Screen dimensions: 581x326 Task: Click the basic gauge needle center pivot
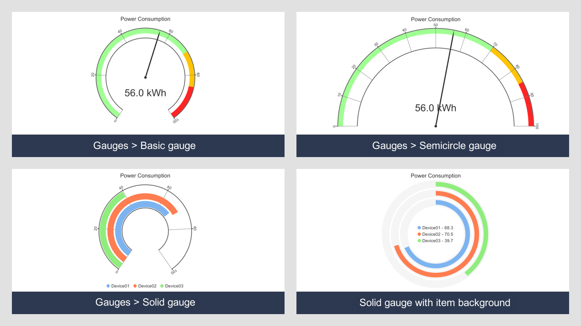point(145,77)
